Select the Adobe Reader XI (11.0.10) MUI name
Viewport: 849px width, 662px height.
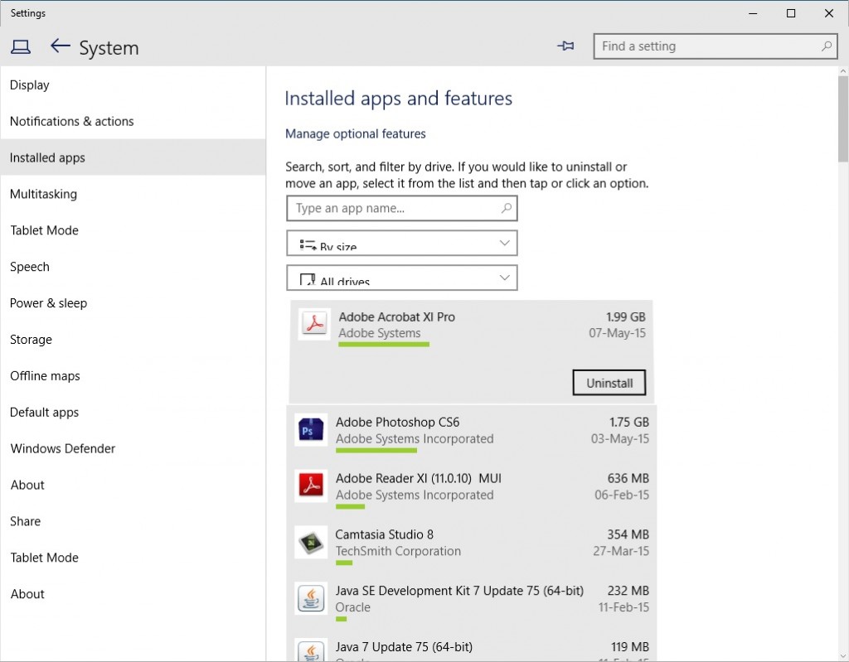419,479
